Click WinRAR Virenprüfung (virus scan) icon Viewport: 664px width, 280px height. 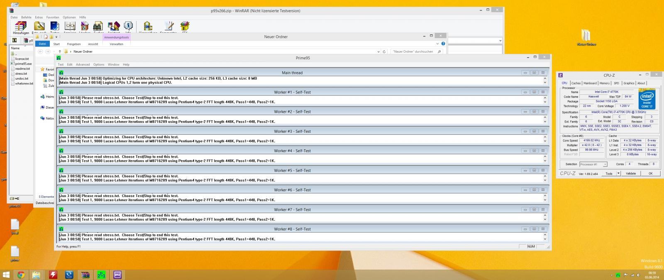[x=148, y=27]
